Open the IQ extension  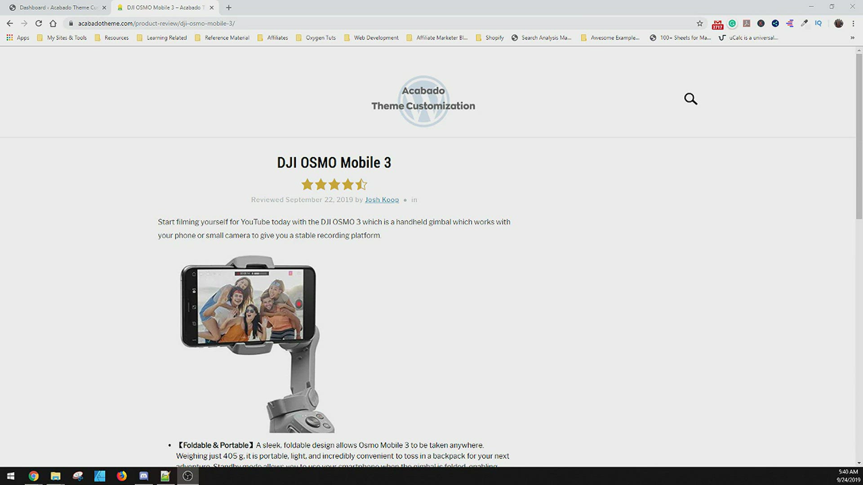[x=819, y=23]
